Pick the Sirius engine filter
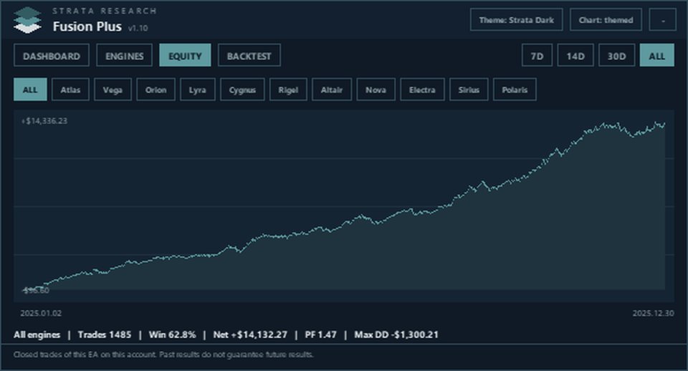Image resolution: width=688 pixels, height=371 pixels. tap(469, 90)
